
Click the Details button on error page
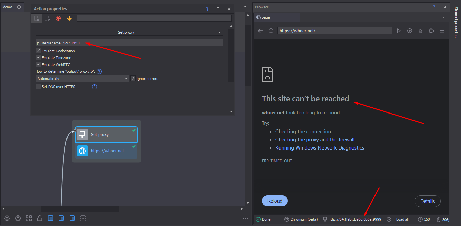click(427, 201)
